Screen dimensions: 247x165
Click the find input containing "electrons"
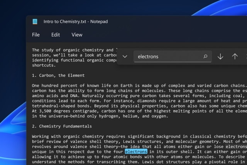[x=168, y=56]
